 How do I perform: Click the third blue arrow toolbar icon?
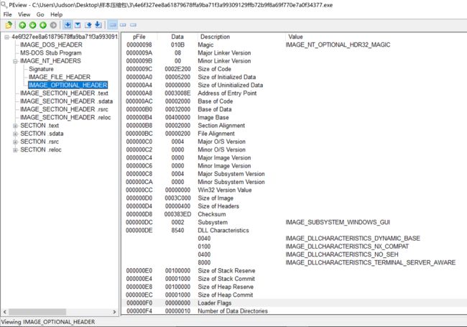click(x=88, y=25)
